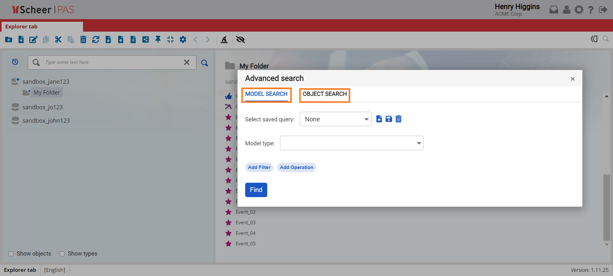
Task: Close the Advanced search dialog
Action: point(573,79)
